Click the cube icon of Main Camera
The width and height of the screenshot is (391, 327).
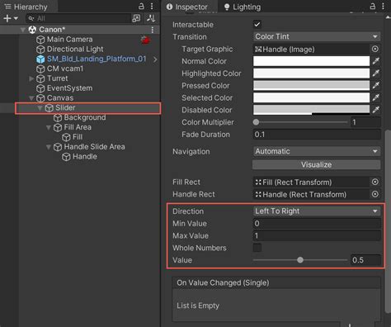tap(40, 40)
